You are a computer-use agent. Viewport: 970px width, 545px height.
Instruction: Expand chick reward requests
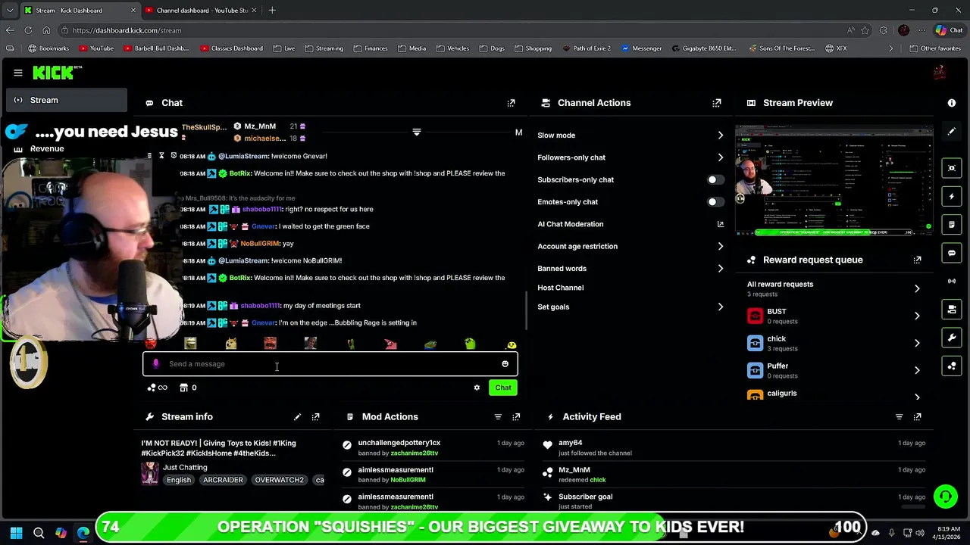916,343
